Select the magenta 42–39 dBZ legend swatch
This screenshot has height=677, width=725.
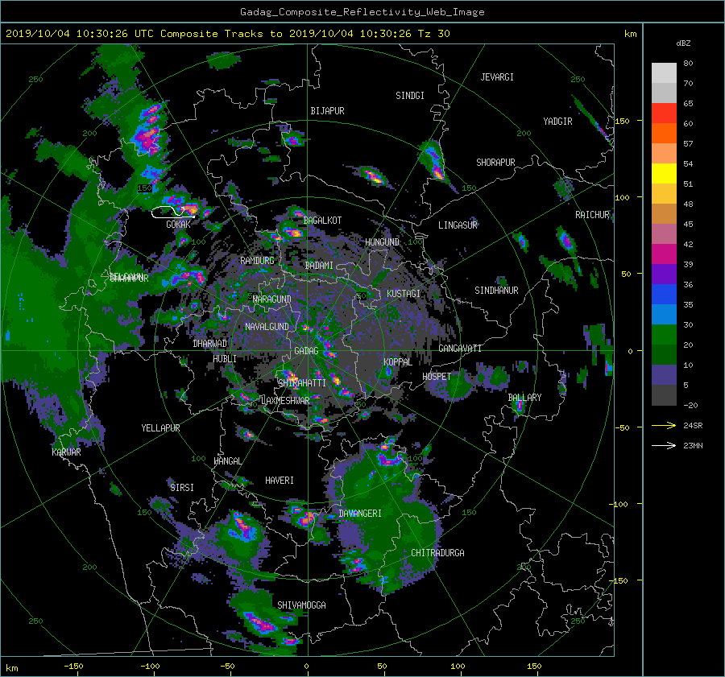(664, 254)
